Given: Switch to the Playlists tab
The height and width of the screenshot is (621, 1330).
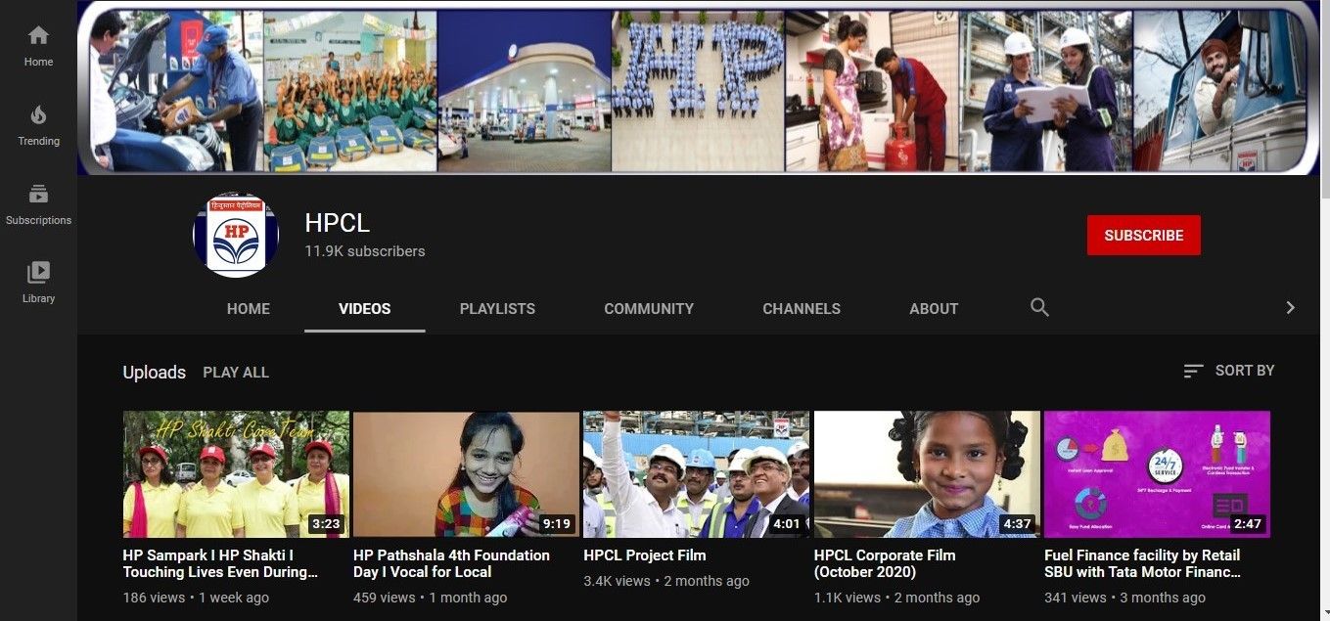Looking at the screenshot, I should [497, 308].
